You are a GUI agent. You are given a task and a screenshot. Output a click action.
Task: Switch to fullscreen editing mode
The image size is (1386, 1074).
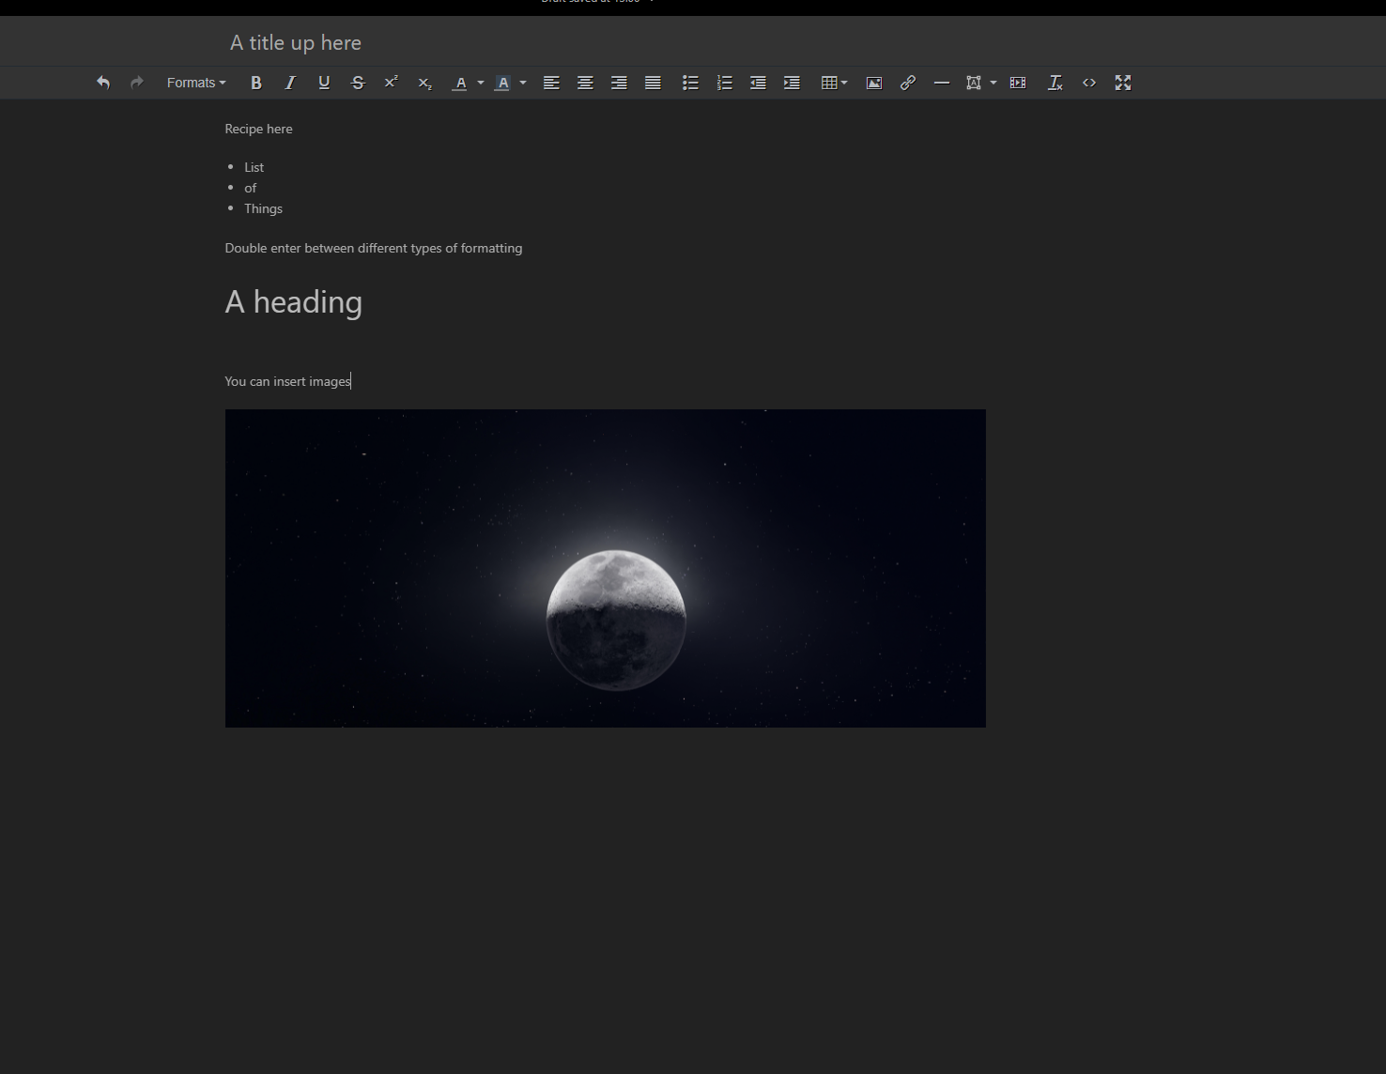1123,83
